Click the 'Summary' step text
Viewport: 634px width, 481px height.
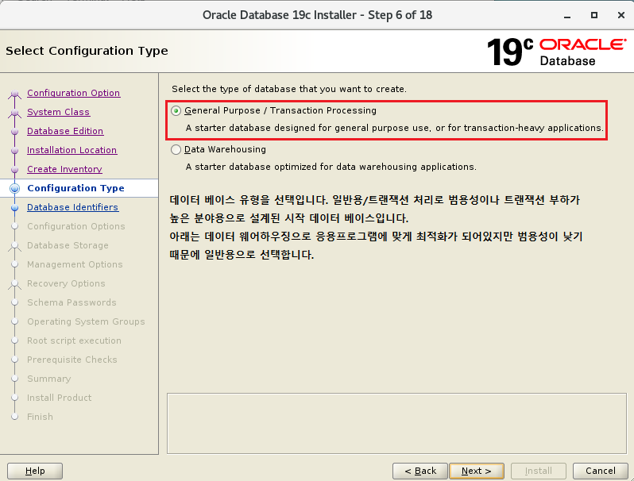coord(49,379)
